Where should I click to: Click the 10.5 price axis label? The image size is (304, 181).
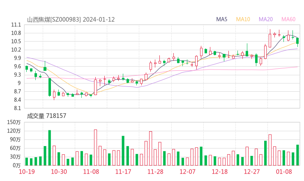click(x=16, y=42)
